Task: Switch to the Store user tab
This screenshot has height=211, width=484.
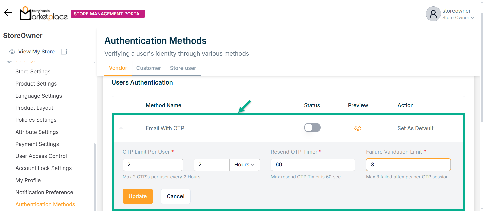Action: (183, 68)
